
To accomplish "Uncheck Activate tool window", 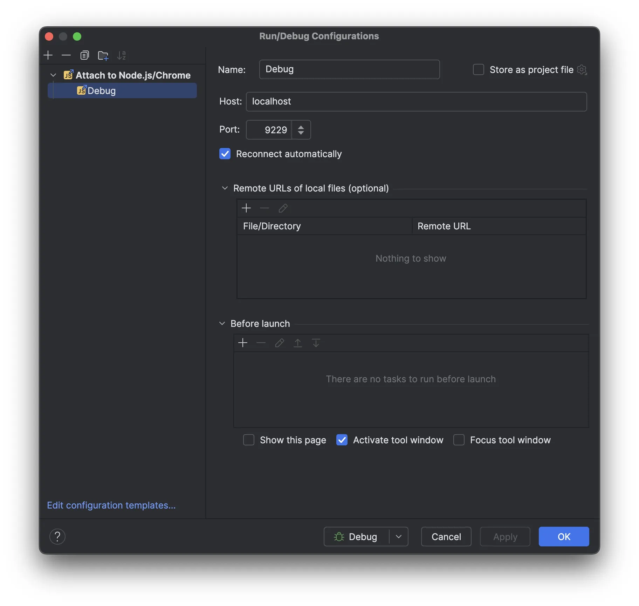I will [x=342, y=440].
